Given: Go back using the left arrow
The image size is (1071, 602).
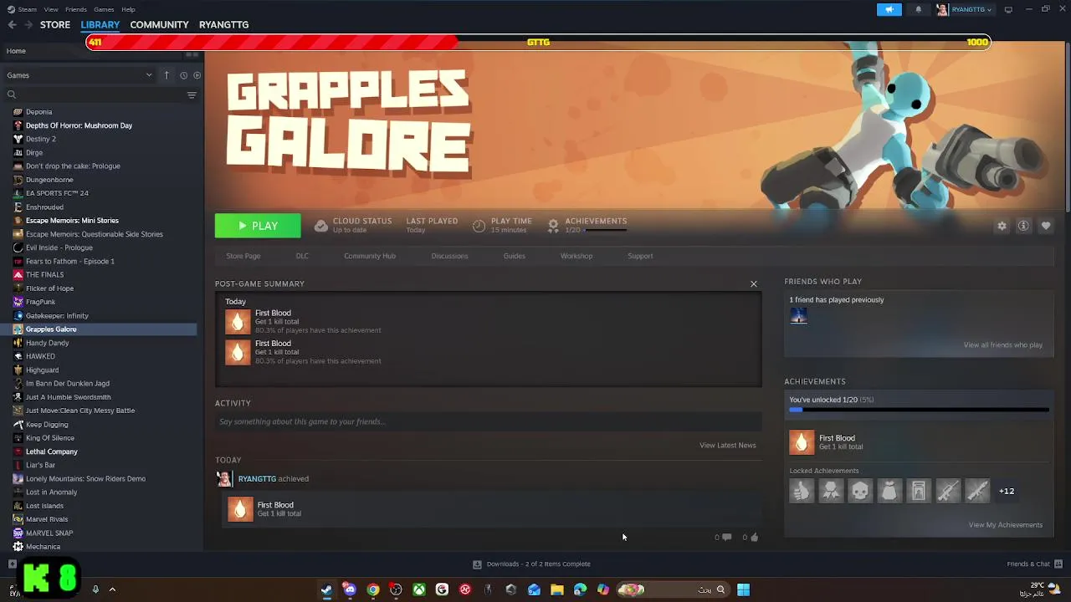Looking at the screenshot, I should coord(12,24).
